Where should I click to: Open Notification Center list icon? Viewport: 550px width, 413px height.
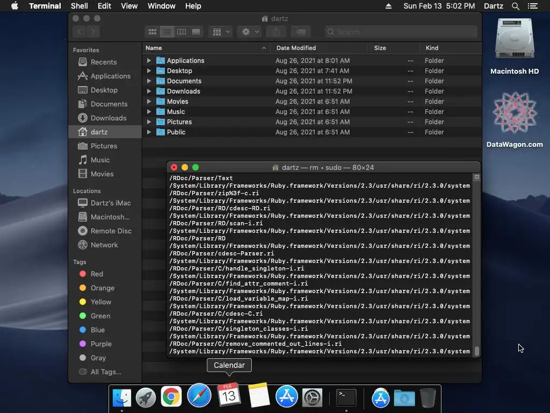[x=532, y=6]
